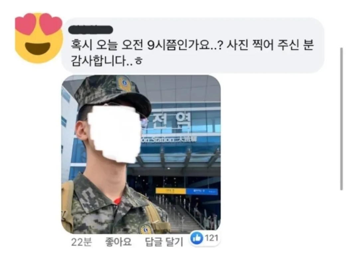This screenshot has width=359, height=280.
Task: Select the comment text bubble
Action: click(x=193, y=45)
